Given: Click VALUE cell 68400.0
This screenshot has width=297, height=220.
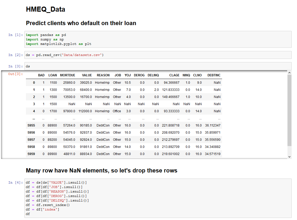Looking at the screenshot, I should point(86,90).
